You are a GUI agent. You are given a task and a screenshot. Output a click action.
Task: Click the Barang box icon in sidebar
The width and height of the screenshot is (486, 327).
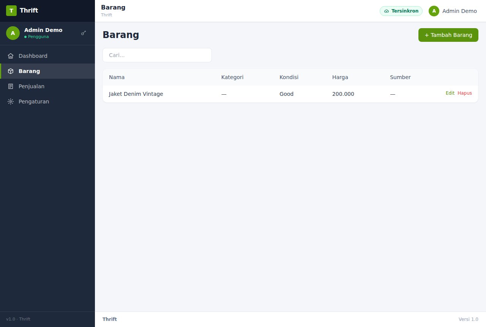pyautogui.click(x=11, y=71)
